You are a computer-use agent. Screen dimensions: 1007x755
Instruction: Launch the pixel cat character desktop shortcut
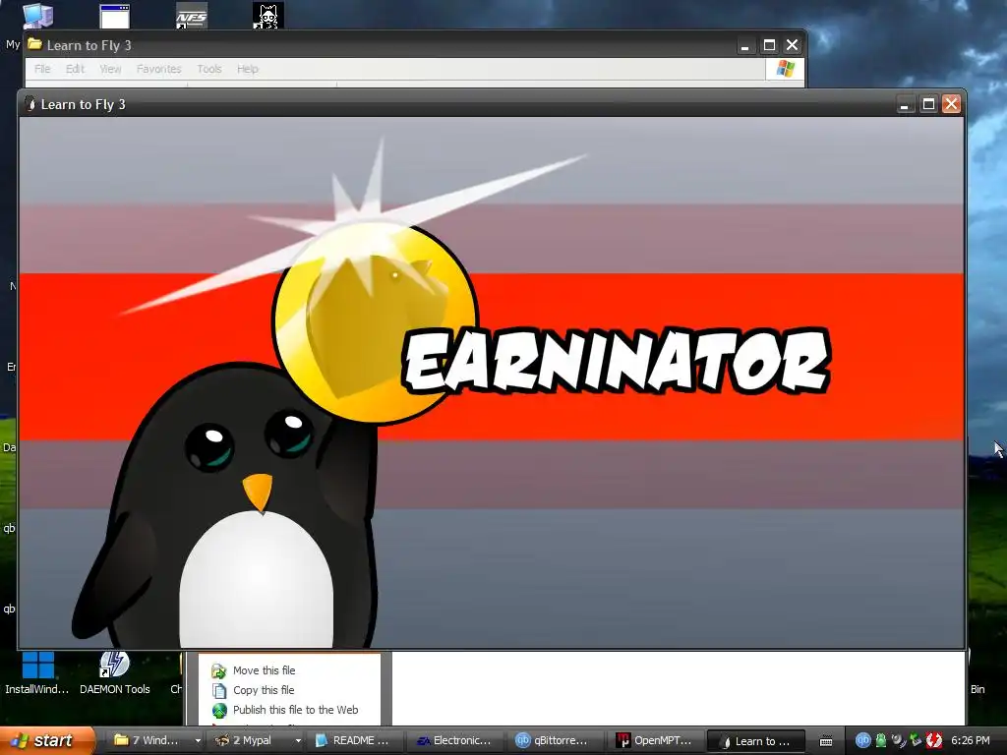click(x=267, y=16)
